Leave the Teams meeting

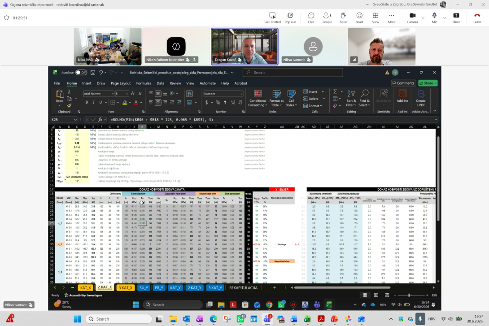pos(477,18)
